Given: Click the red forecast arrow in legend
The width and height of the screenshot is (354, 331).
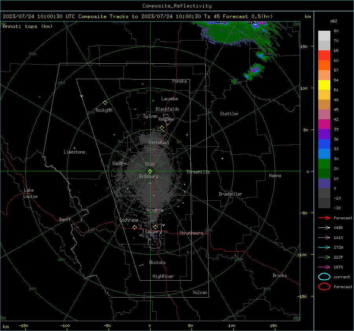Looking at the screenshot, I should pos(324,218).
